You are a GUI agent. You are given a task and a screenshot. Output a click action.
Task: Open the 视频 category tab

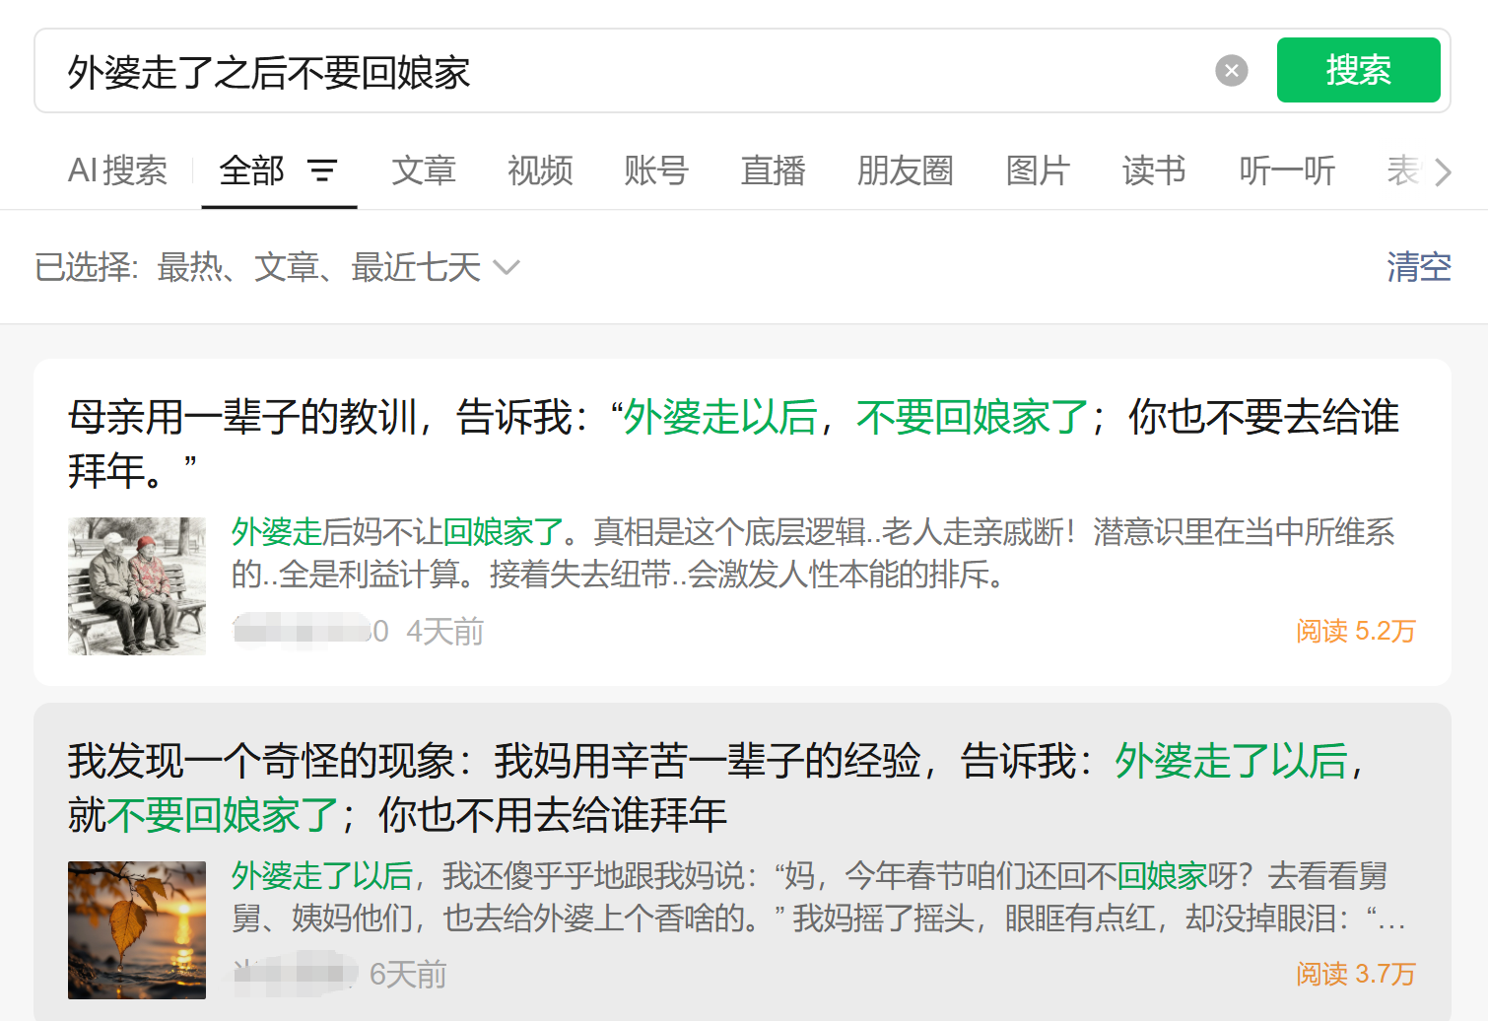(540, 170)
